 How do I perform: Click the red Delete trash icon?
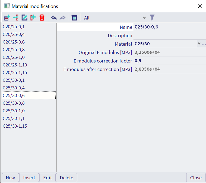coord(42,18)
